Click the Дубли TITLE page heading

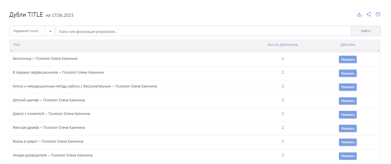(26, 15)
